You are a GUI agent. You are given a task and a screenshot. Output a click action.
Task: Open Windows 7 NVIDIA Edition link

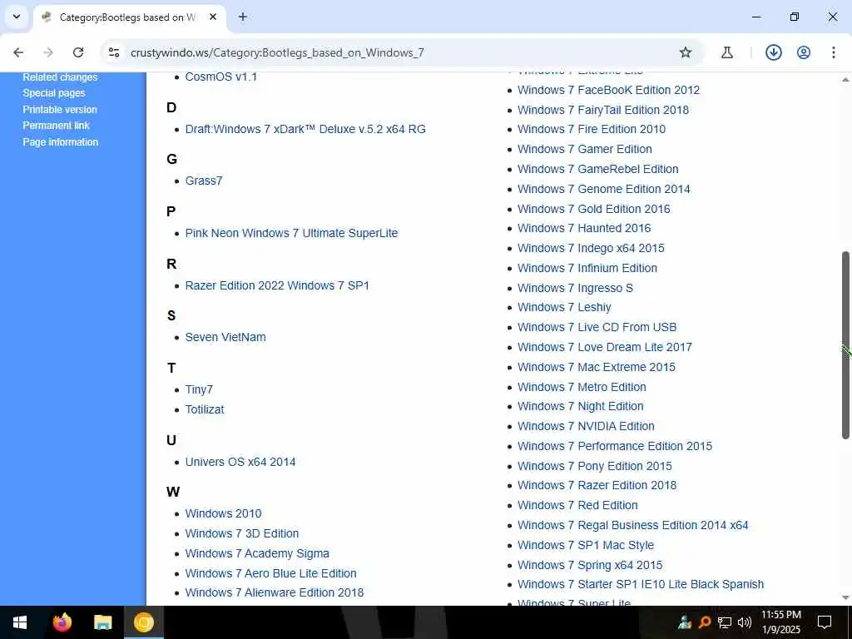tap(586, 427)
